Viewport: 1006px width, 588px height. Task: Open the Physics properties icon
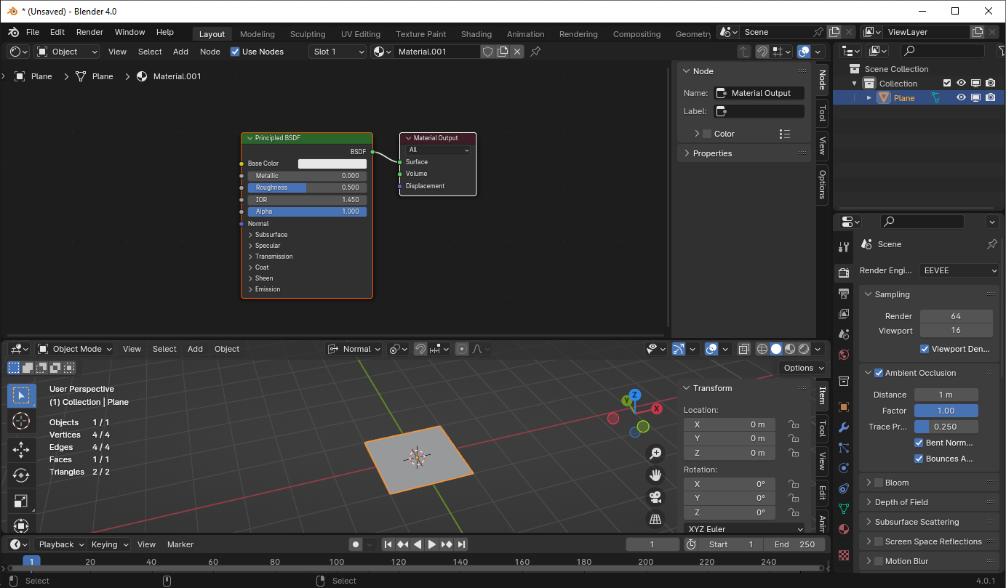pos(844,468)
